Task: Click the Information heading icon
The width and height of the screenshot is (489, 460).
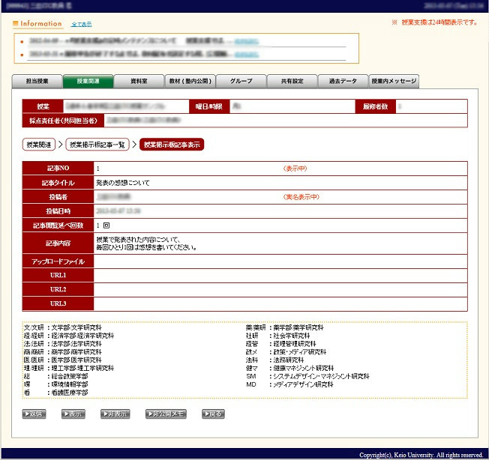Action: pyautogui.click(x=16, y=24)
